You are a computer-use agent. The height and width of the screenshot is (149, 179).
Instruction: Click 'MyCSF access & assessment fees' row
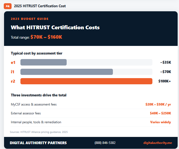pyautogui.click(x=91, y=104)
